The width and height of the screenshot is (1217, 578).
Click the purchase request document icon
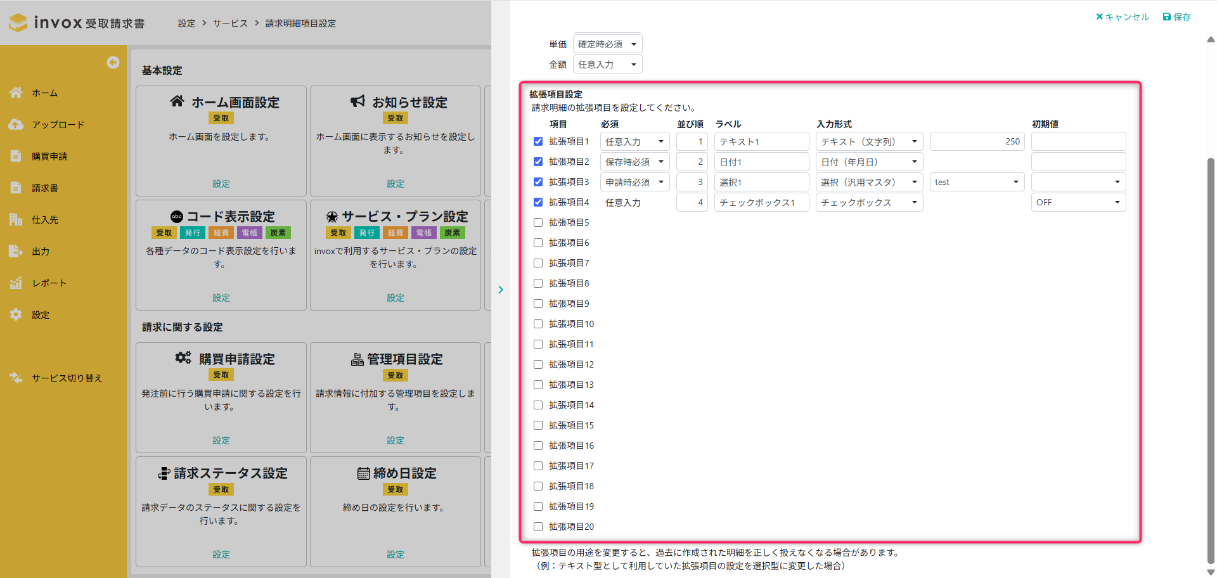[x=16, y=156]
